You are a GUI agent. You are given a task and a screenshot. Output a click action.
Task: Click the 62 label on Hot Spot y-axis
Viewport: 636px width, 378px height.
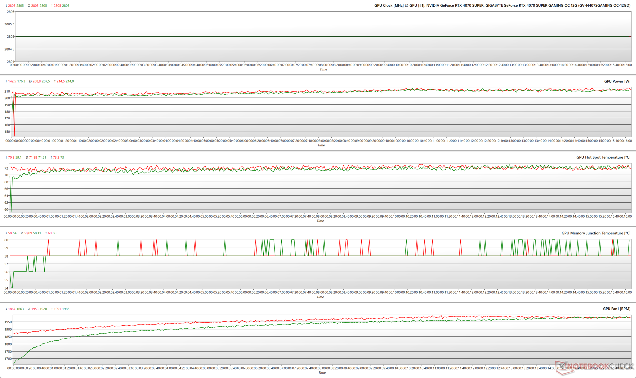pyautogui.click(x=6, y=203)
